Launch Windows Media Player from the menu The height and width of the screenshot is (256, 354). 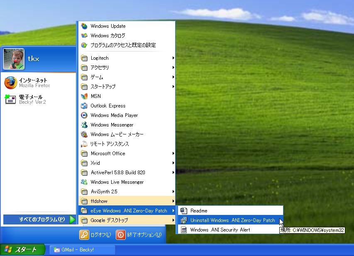coord(127,115)
